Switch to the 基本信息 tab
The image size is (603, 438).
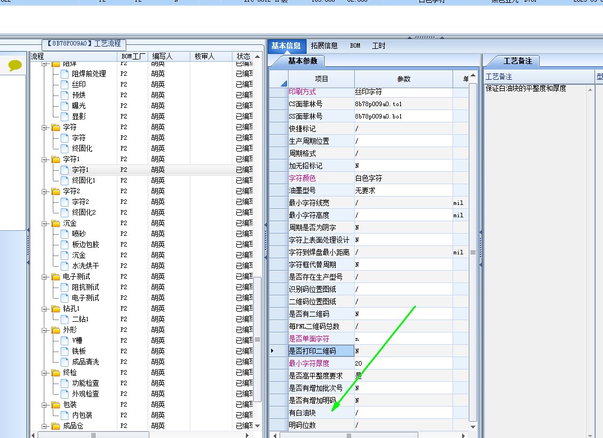point(286,45)
